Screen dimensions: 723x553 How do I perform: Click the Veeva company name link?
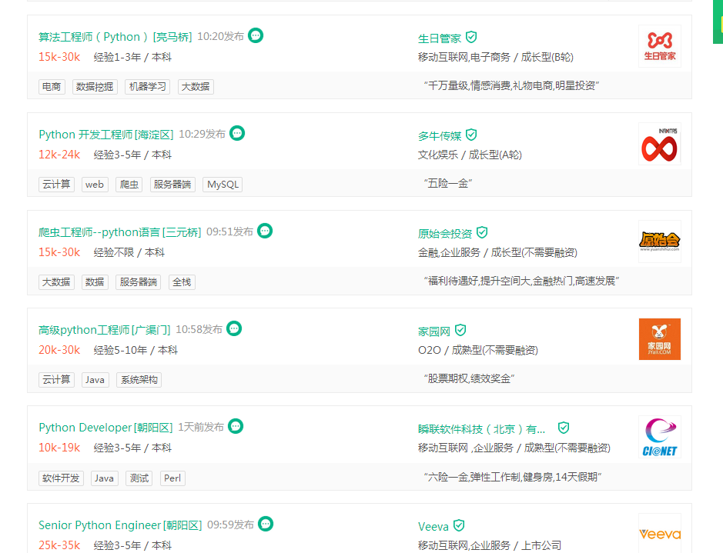tap(433, 527)
